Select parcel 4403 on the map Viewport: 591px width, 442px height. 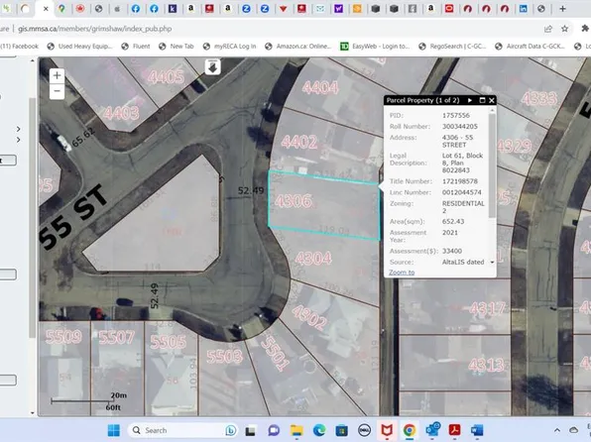point(121,113)
